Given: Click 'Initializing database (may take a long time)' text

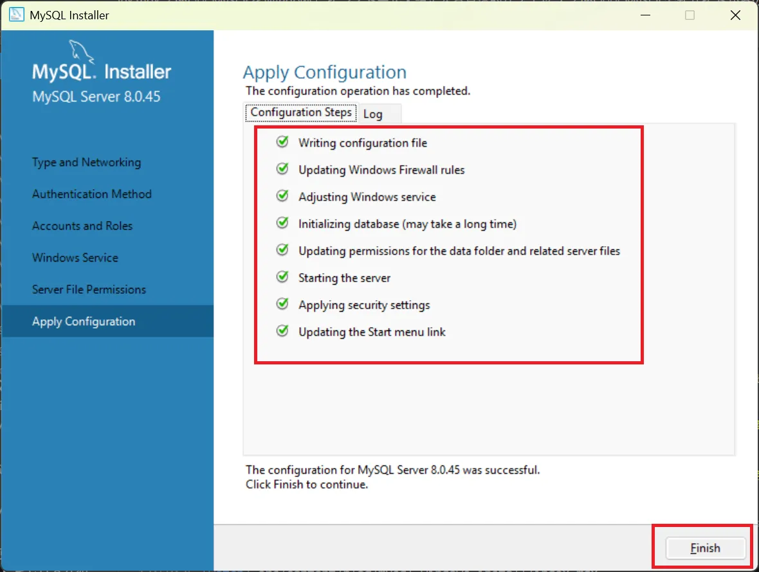Looking at the screenshot, I should click(x=407, y=224).
